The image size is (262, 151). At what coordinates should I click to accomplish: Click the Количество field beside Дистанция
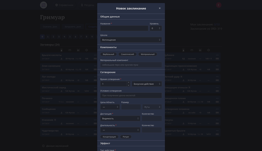tap(152, 118)
